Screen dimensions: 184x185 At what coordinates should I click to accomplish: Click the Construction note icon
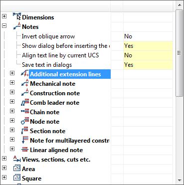pos(25,92)
